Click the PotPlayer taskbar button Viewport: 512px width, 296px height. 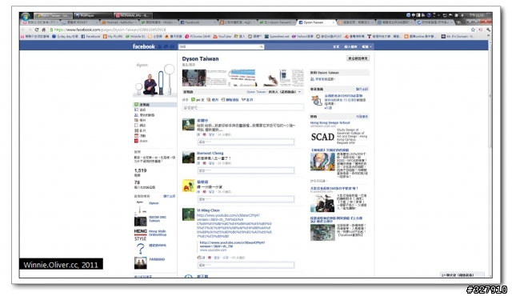(93, 16)
